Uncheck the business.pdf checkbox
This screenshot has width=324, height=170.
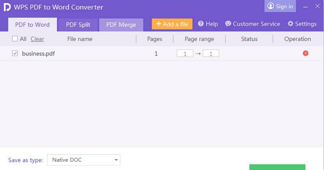15,53
